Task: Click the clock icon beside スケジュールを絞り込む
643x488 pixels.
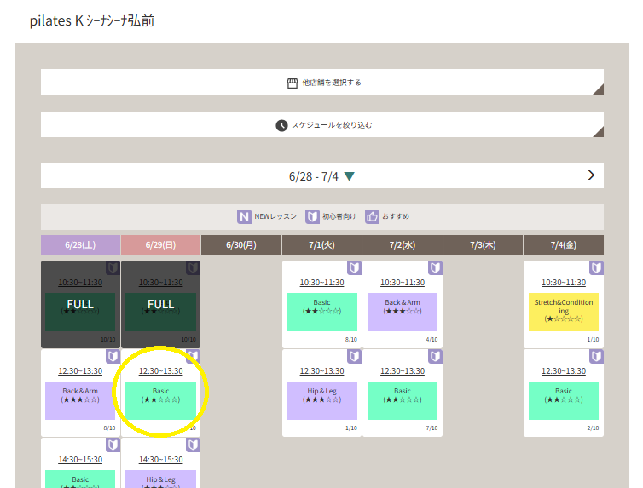Action: (281, 125)
